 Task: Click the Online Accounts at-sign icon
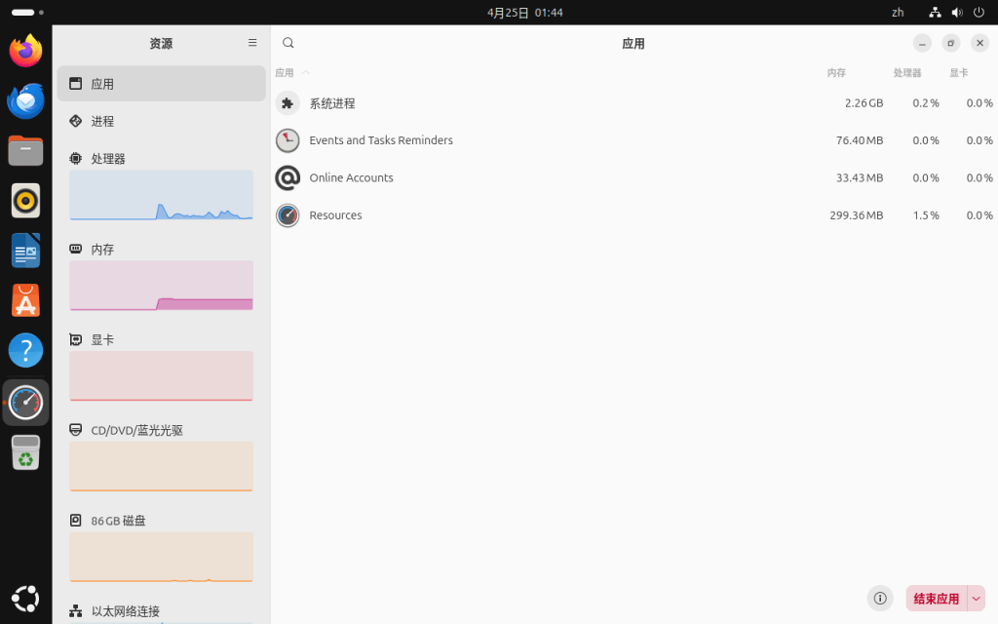click(288, 177)
